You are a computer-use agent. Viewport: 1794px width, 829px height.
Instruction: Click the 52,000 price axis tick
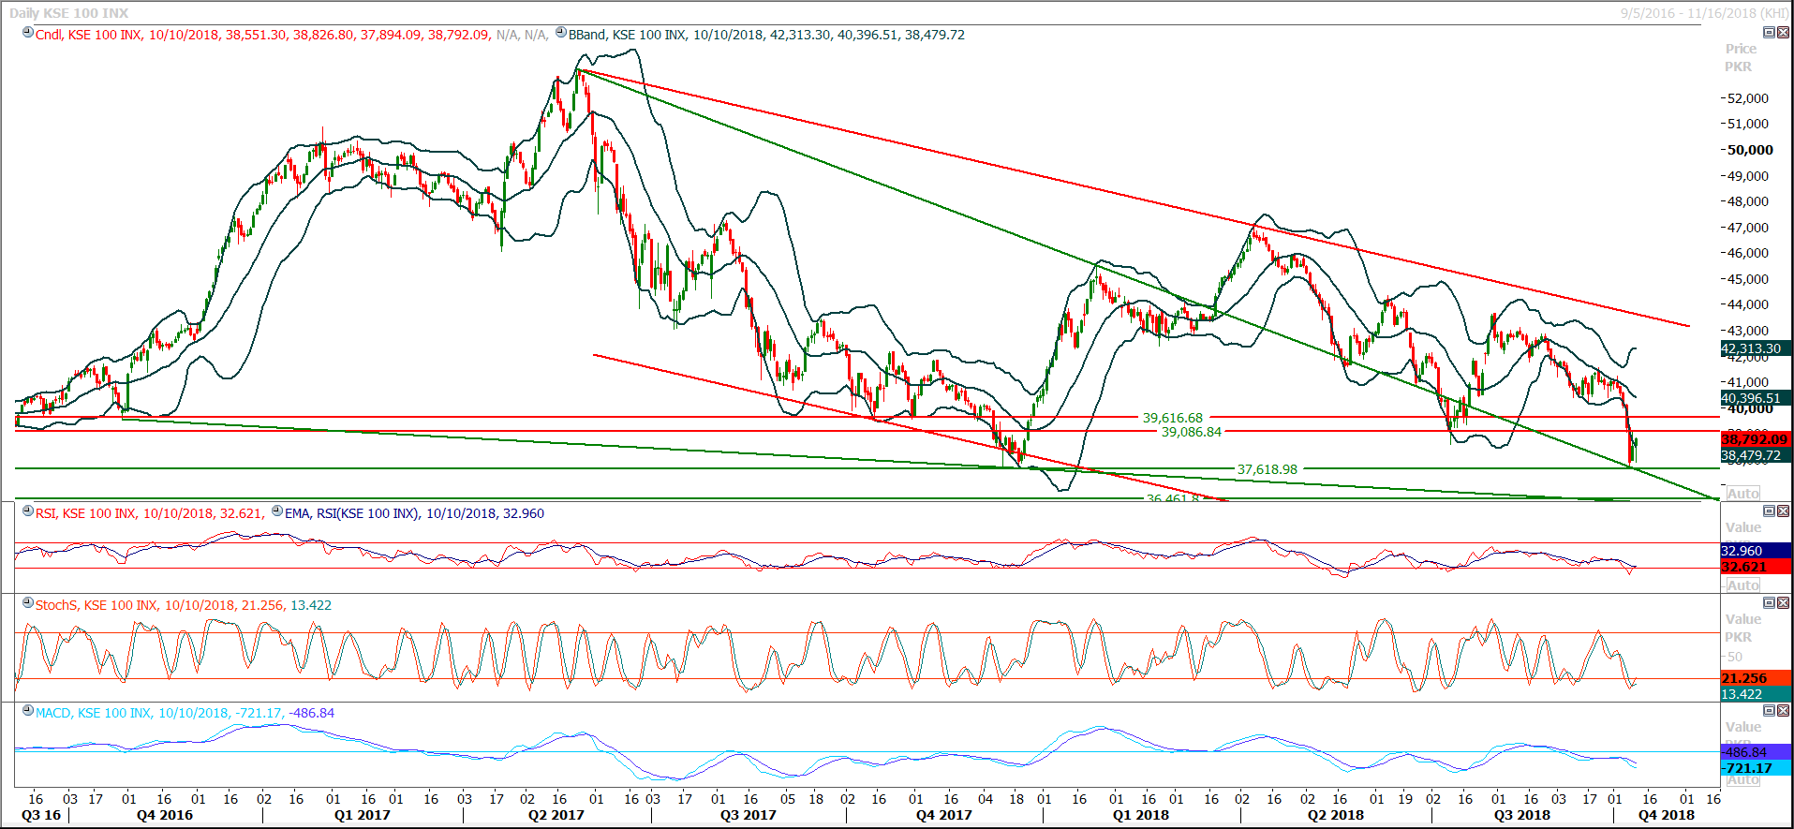pos(1747,98)
